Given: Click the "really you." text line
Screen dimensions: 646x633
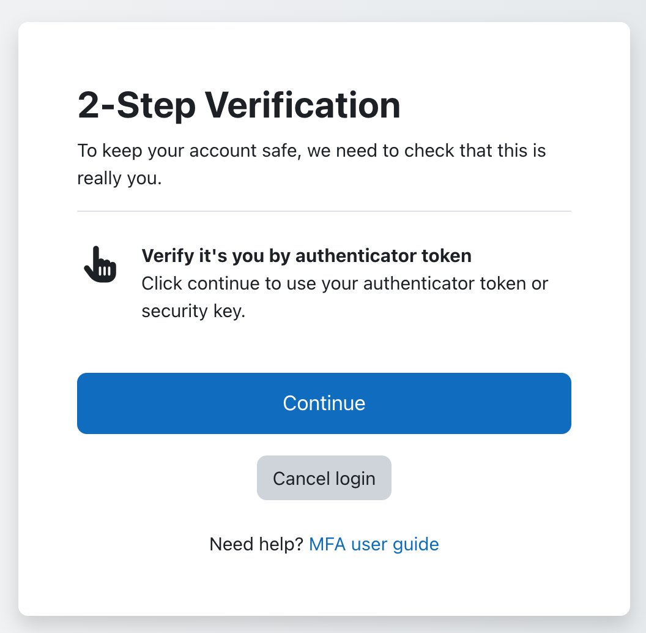Looking at the screenshot, I should click(x=119, y=178).
